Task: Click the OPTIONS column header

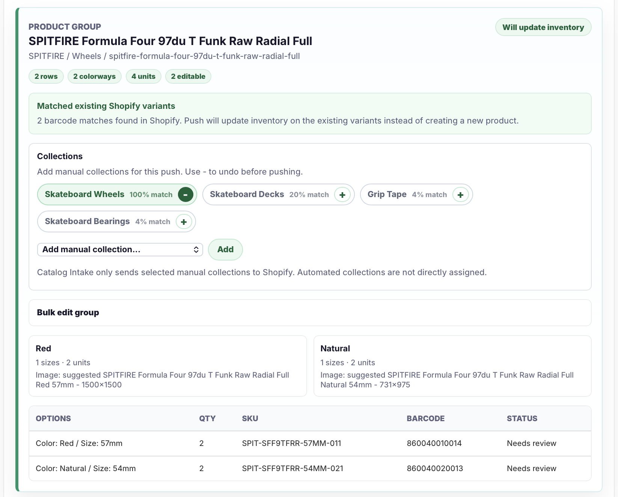Action: 53,419
